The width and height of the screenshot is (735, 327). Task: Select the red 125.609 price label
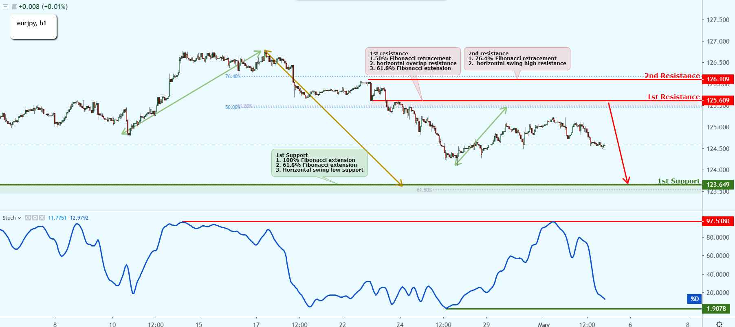point(718,100)
